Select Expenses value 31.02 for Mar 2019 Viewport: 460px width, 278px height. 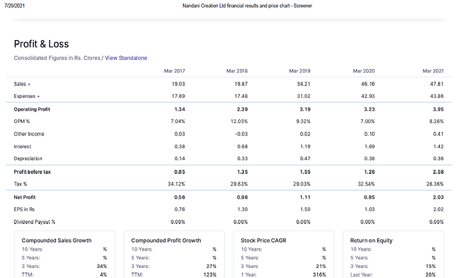[303, 96]
